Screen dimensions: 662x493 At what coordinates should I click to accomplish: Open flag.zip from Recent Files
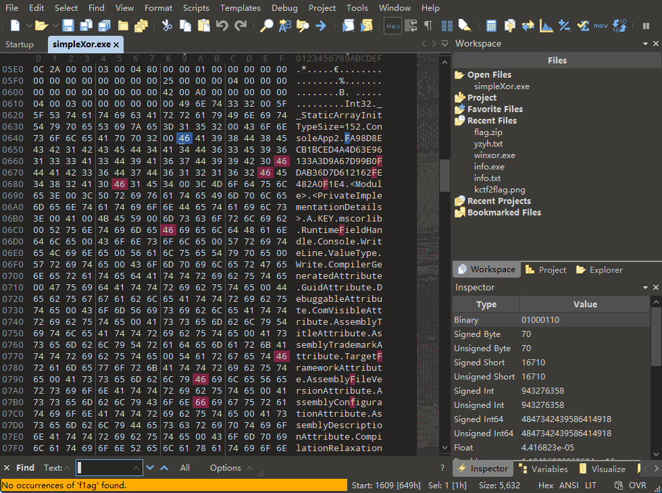click(x=488, y=132)
